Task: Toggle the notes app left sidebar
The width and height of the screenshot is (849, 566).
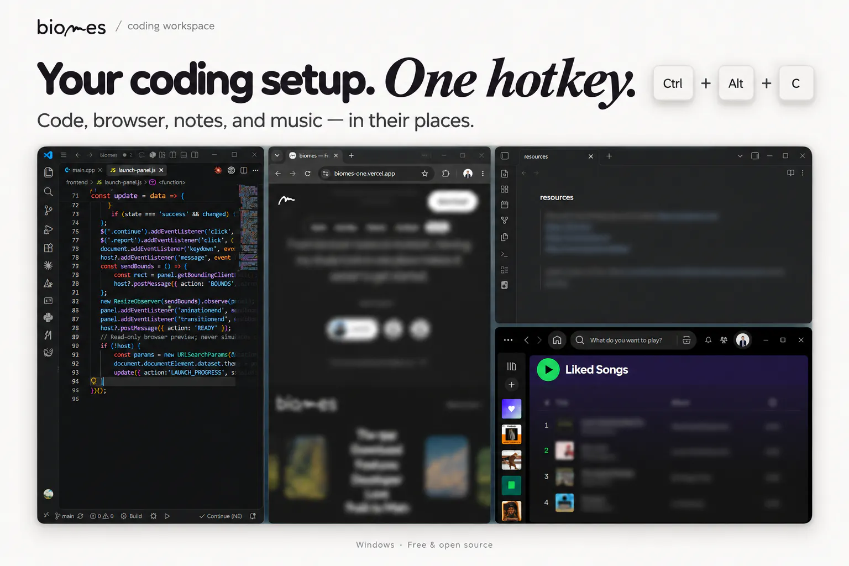Action: tap(505, 156)
